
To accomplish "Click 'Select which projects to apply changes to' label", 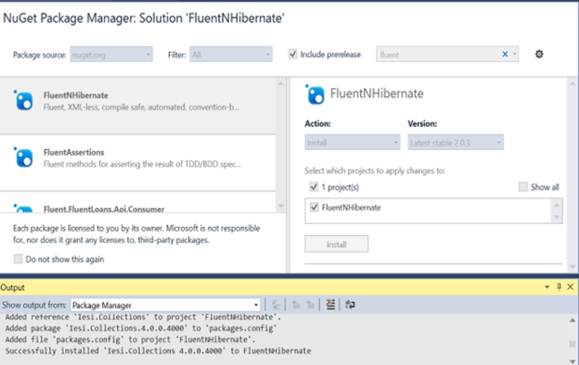I will click(x=375, y=170).
